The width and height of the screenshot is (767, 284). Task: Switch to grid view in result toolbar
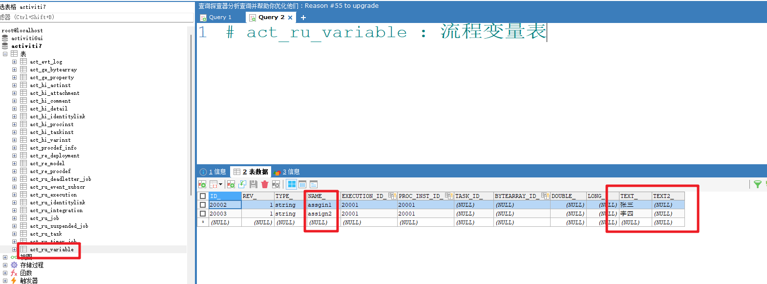(x=292, y=184)
